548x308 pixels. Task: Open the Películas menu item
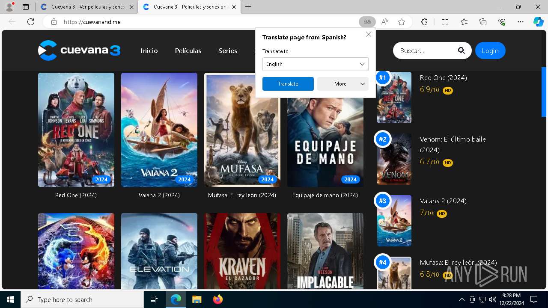pyautogui.click(x=188, y=50)
